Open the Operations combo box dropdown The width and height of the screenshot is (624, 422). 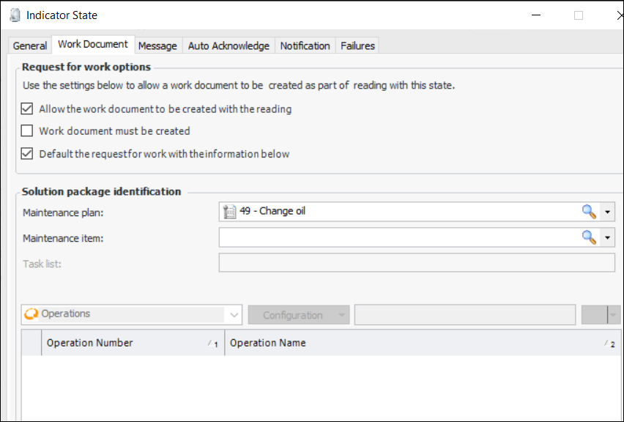[x=234, y=315]
